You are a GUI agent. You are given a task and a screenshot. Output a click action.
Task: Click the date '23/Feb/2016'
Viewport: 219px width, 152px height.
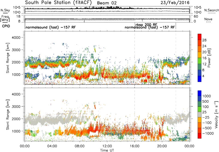(x=175, y=2)
